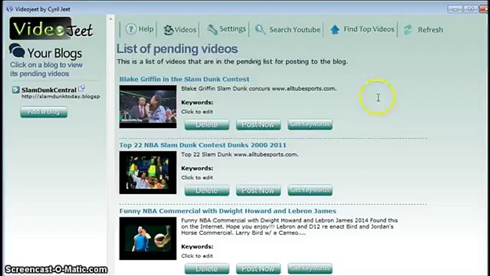Post Now the Funny NBA Commercial video

pyautogui.click(x=258, y=269)
